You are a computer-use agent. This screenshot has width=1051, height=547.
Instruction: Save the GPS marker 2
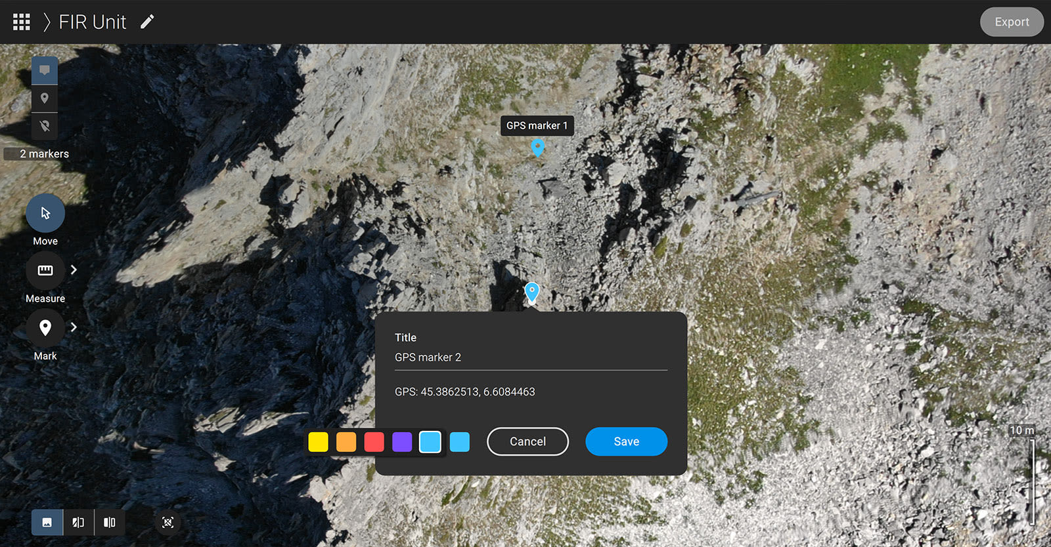[626, 441]
